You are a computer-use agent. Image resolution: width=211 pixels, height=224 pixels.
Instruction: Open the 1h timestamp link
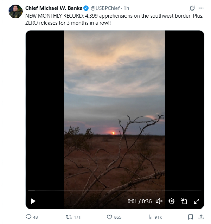coord(127,8)
